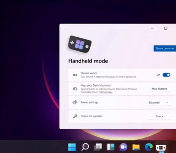Click the Map buttons button
Viewport: 176px width, 153px height.
click(159, 89)
